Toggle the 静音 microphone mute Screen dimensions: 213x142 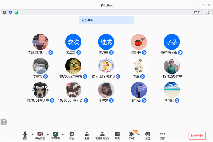point(25,135)
